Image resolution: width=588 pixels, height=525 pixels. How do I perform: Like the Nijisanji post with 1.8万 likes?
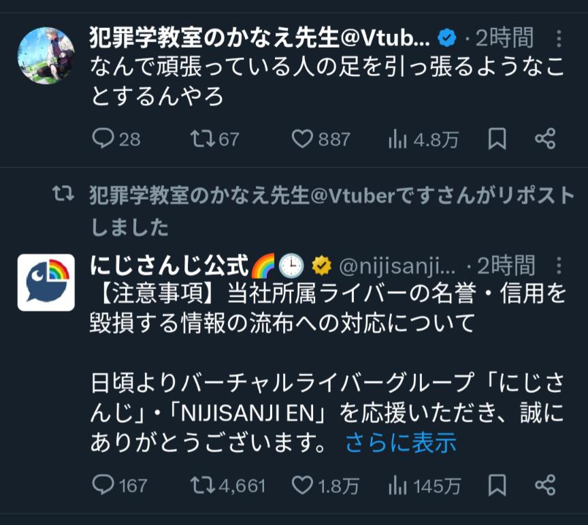(x=301, y=486)
